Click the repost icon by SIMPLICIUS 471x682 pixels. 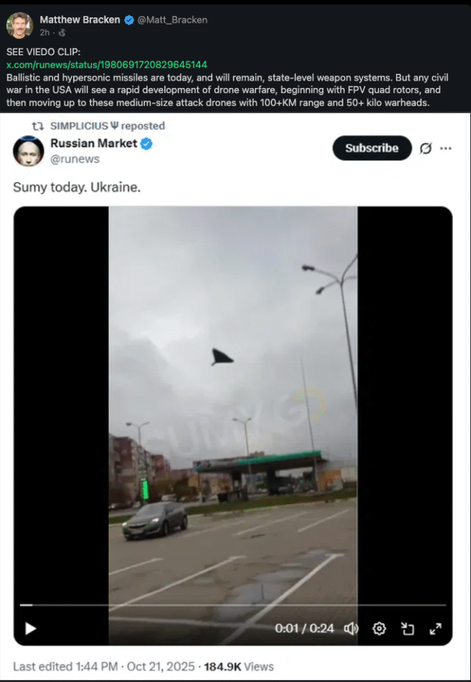38,126
